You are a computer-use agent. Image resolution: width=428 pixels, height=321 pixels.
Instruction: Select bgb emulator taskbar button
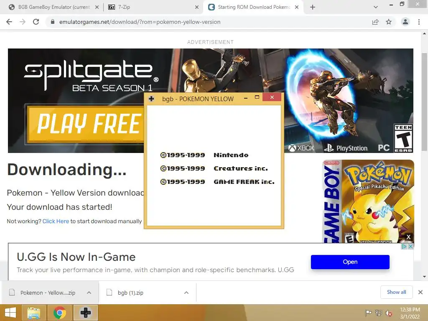pyautogui.click(x=85, y=313)
